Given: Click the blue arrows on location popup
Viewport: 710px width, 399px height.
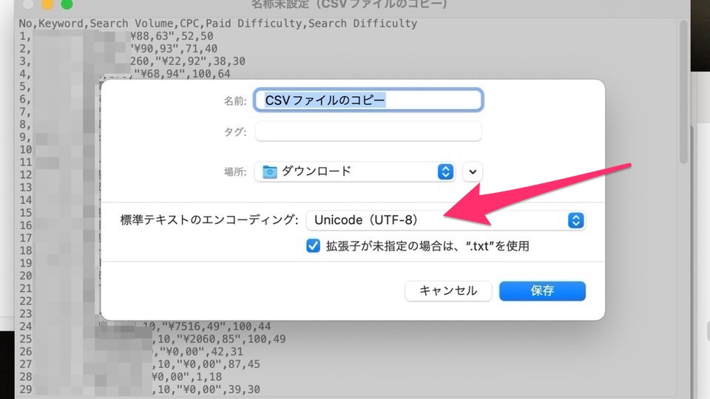Looking at the screenshot, I should (445, 171).
